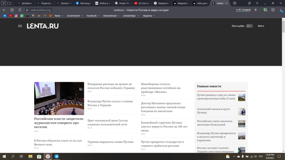Click the Lenta.ru logo
Viewport: 285px width, 160px height.
43,26
